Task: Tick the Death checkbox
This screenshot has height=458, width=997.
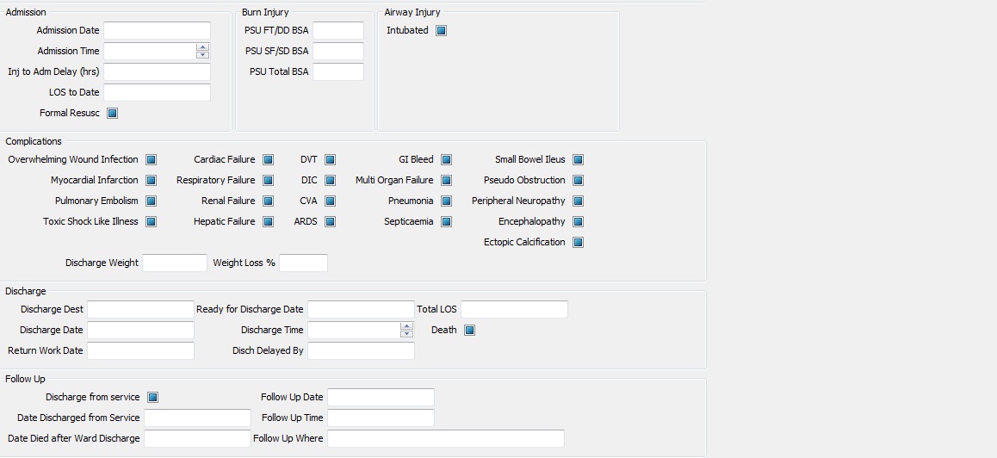Action: (x=469, y=331)
